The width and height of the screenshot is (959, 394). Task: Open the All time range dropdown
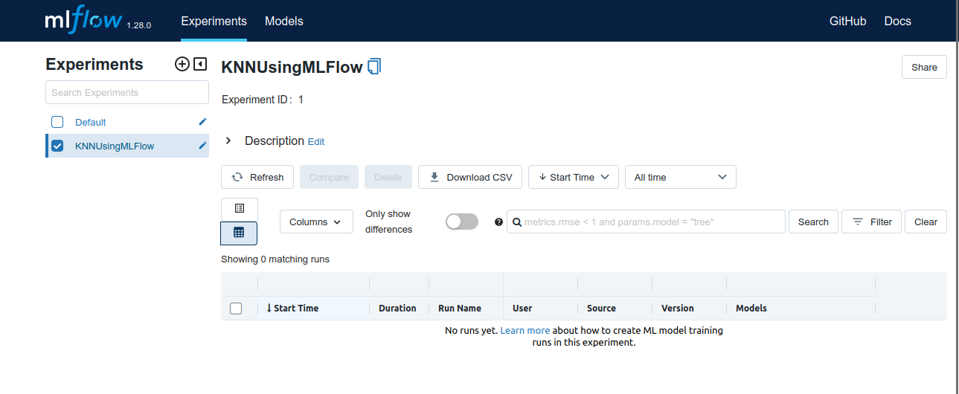[681, 177]
